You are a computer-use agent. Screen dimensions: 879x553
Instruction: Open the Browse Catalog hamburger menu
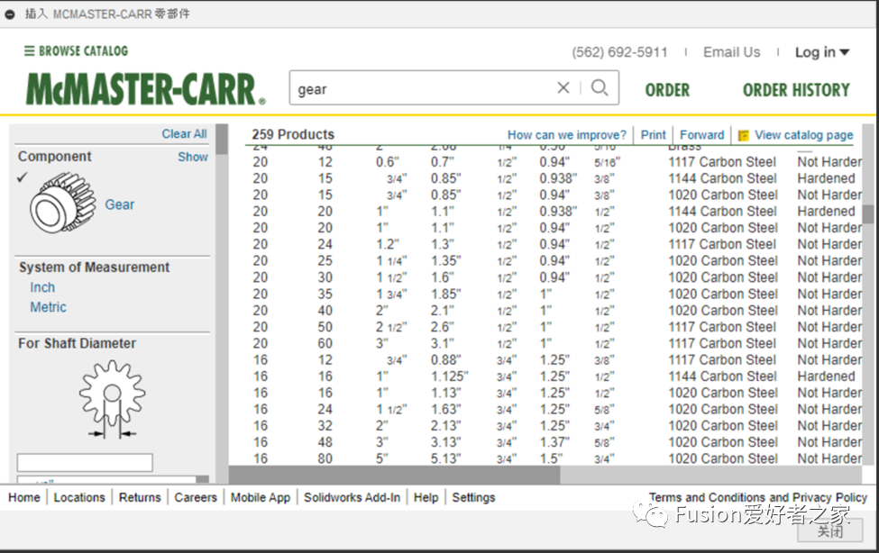(x=30, y=51)
